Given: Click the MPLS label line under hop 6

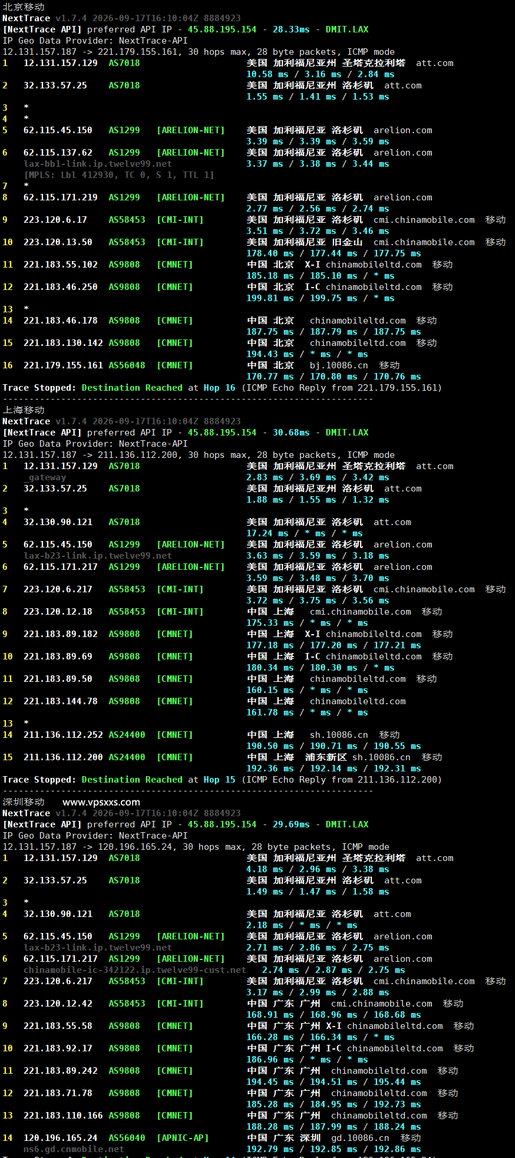Looking at the screenshot, I should point(119,175).
